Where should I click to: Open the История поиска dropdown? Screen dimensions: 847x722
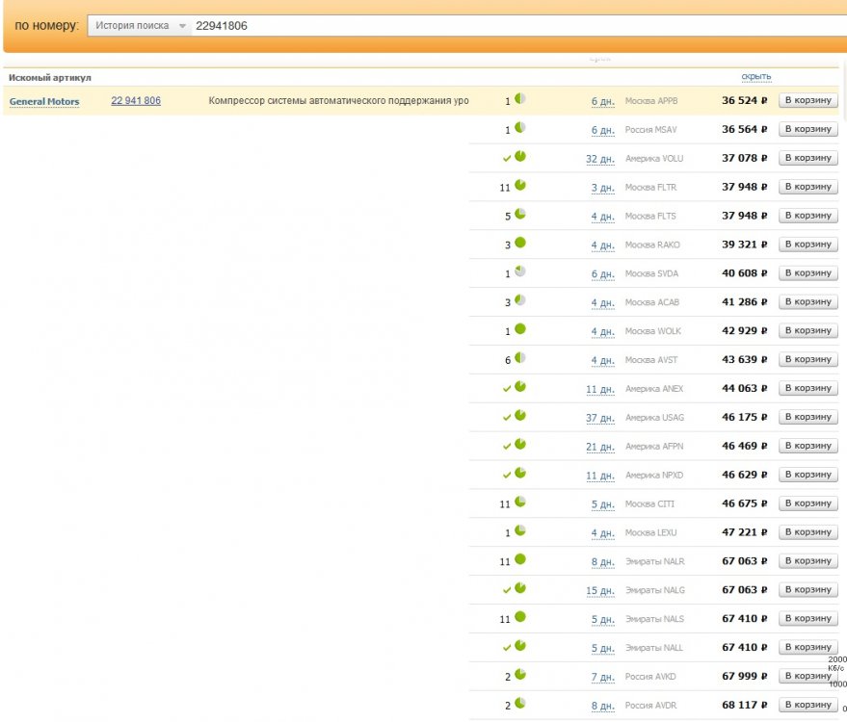pos(139,26)
